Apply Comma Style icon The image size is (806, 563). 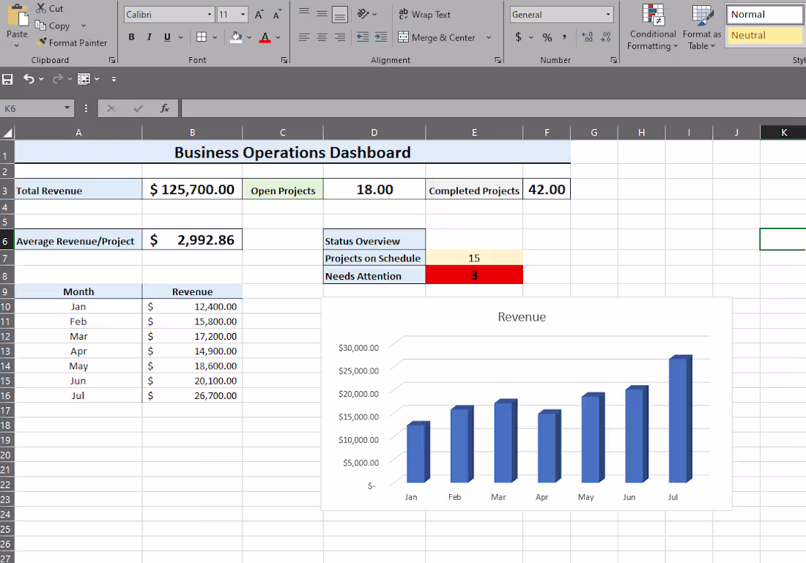click(x=564, y=37)
